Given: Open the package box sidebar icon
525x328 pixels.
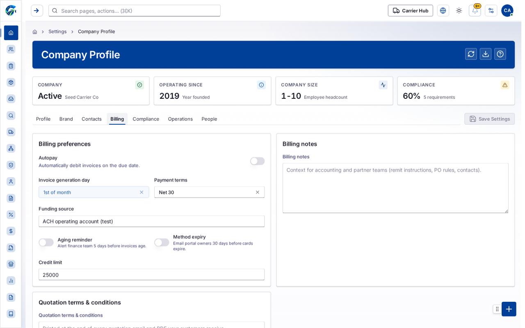Looking at the screenshot, I should [x=11, y=82].
